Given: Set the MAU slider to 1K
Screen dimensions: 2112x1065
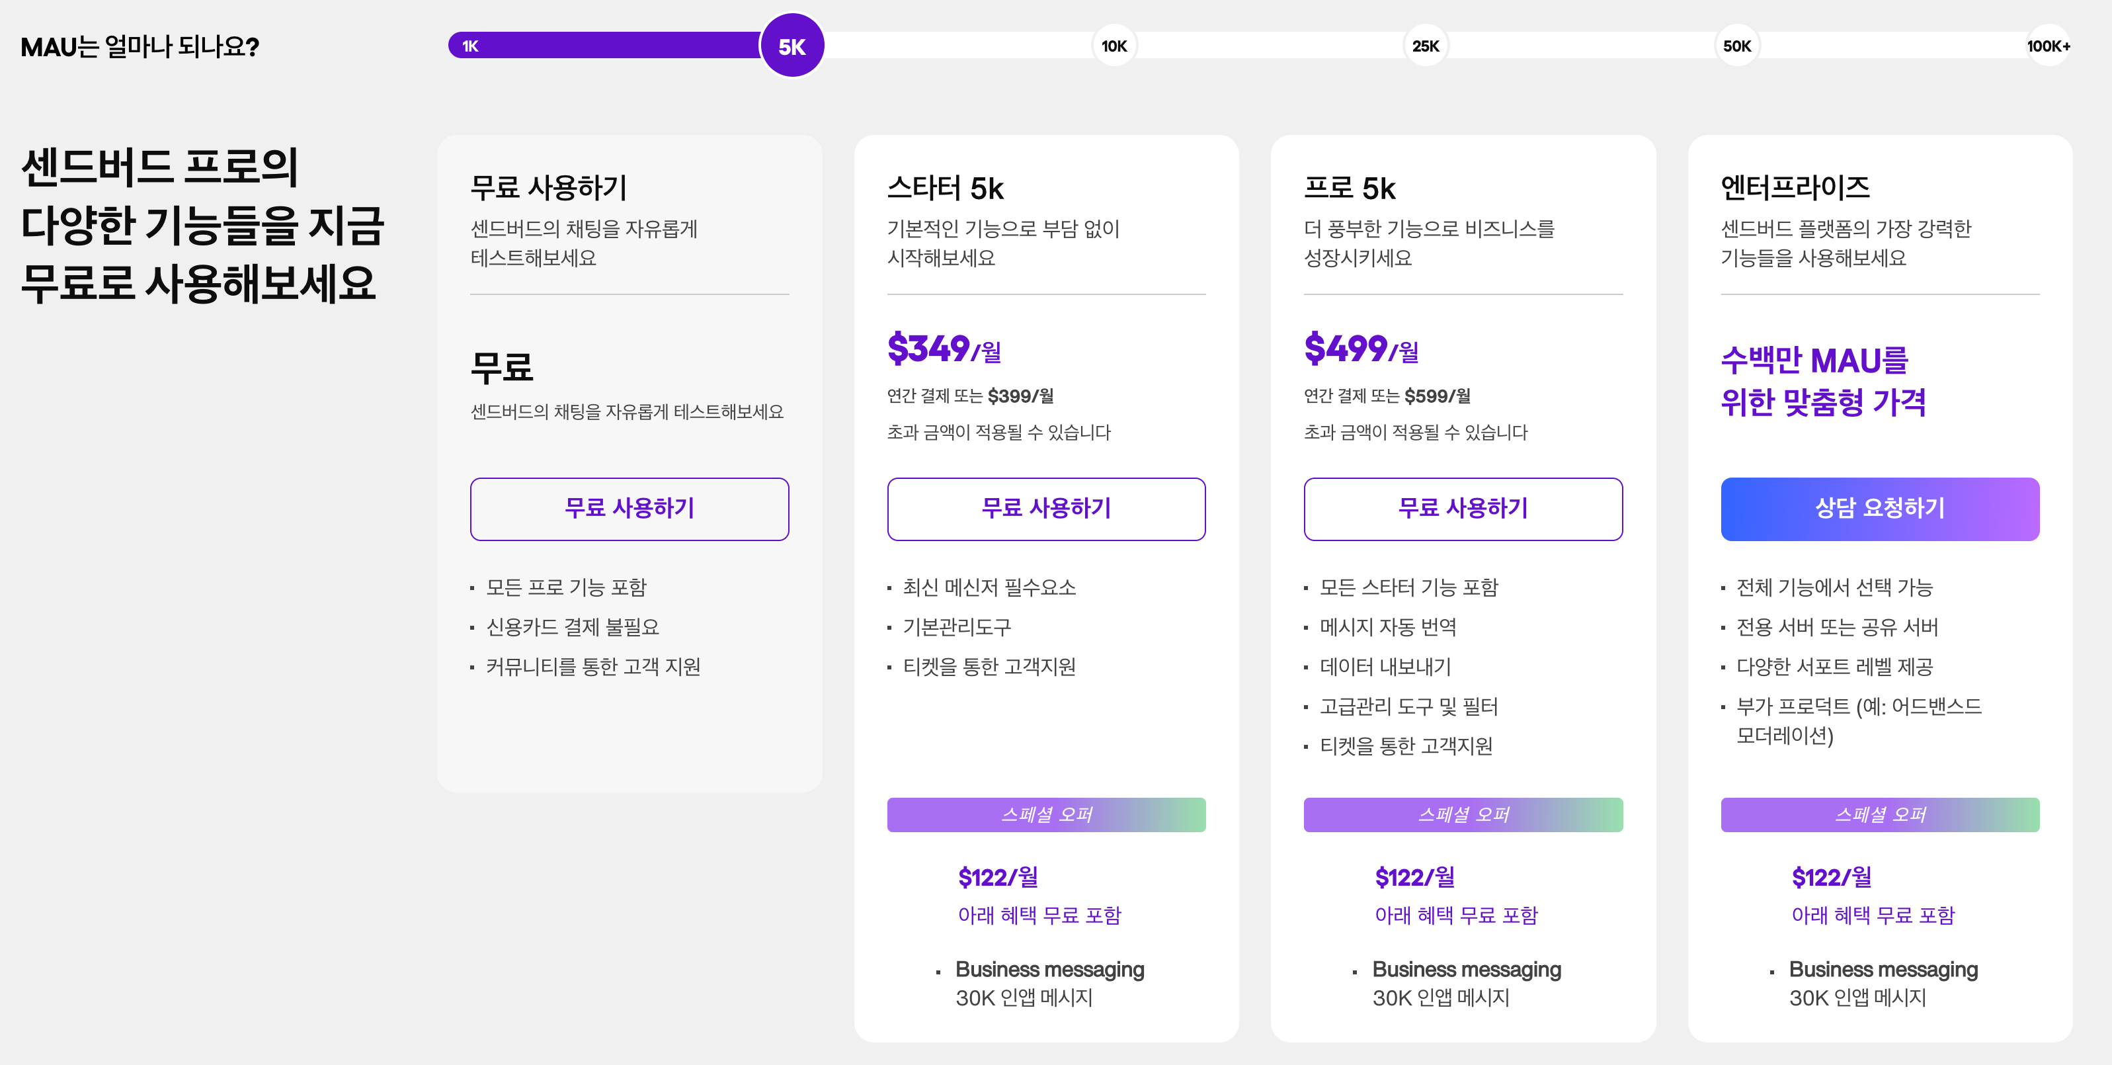Looking at the screenshot, I should (x=471, y=46).
